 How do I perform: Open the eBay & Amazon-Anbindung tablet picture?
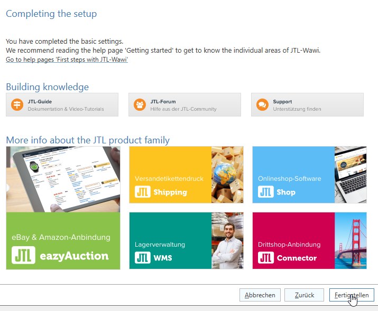(x=63, y=179)
